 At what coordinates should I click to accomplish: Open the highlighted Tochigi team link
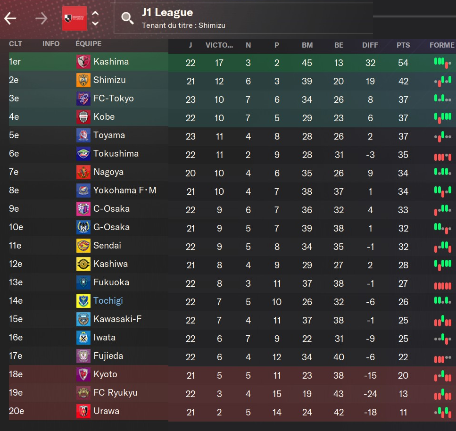tap(108, 301)
